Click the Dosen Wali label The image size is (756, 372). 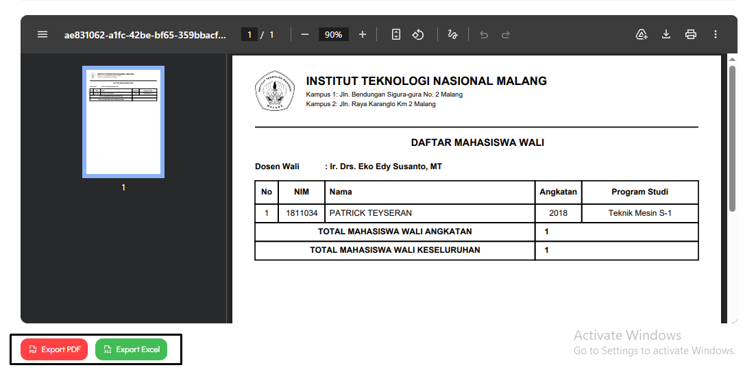(277, 166)
